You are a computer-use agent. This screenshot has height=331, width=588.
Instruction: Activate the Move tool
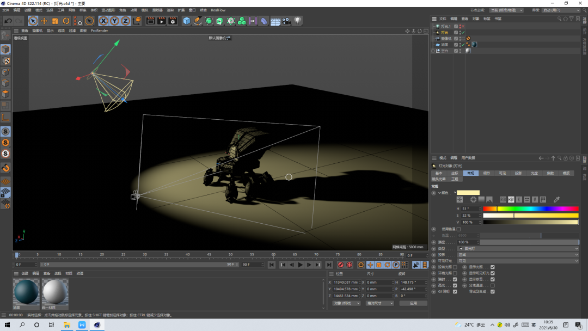44,21
